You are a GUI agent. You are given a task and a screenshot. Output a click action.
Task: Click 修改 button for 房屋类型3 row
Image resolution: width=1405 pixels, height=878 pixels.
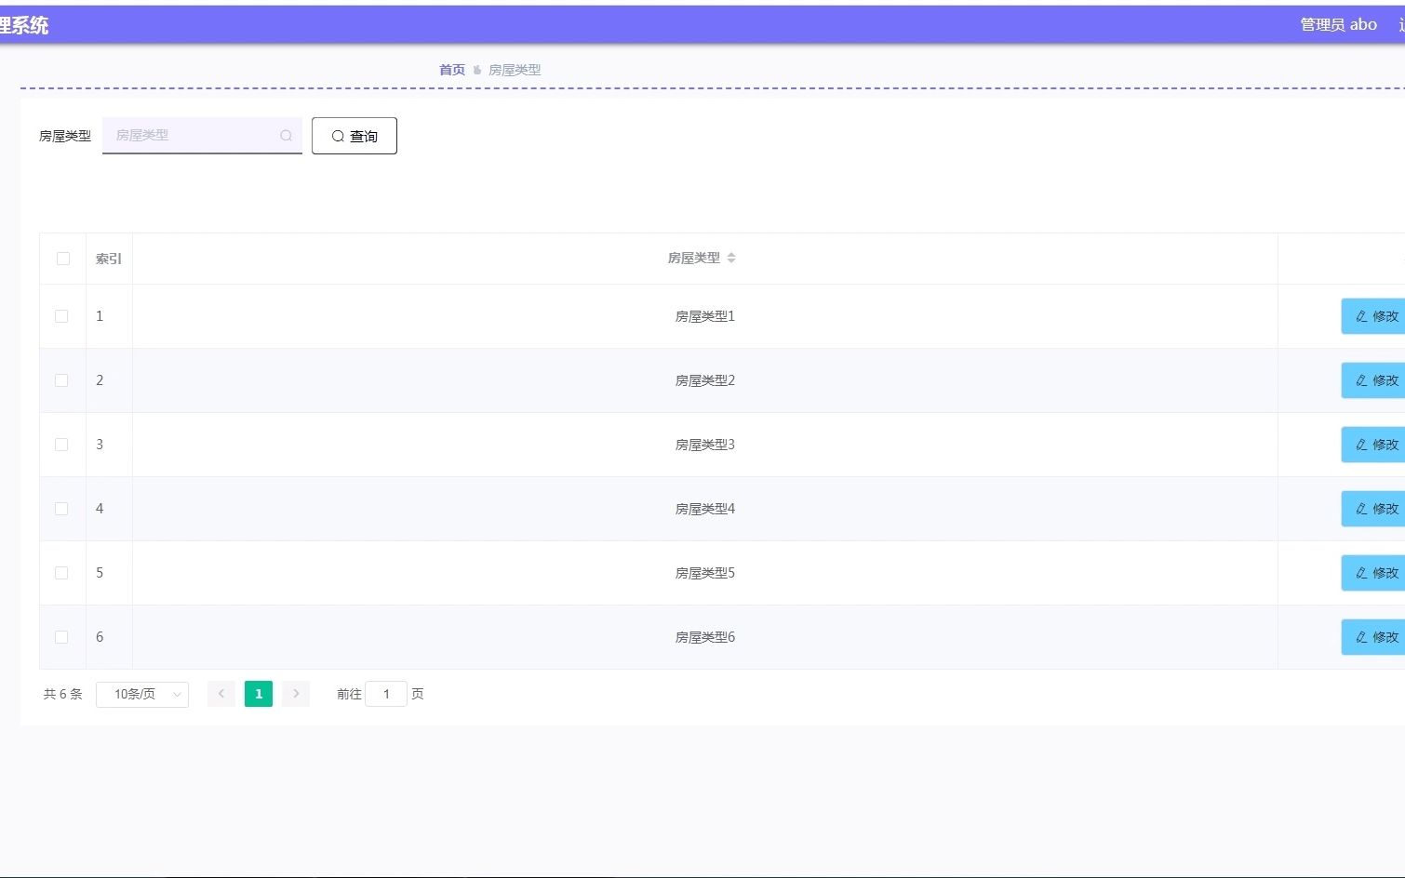[1373, 445]
